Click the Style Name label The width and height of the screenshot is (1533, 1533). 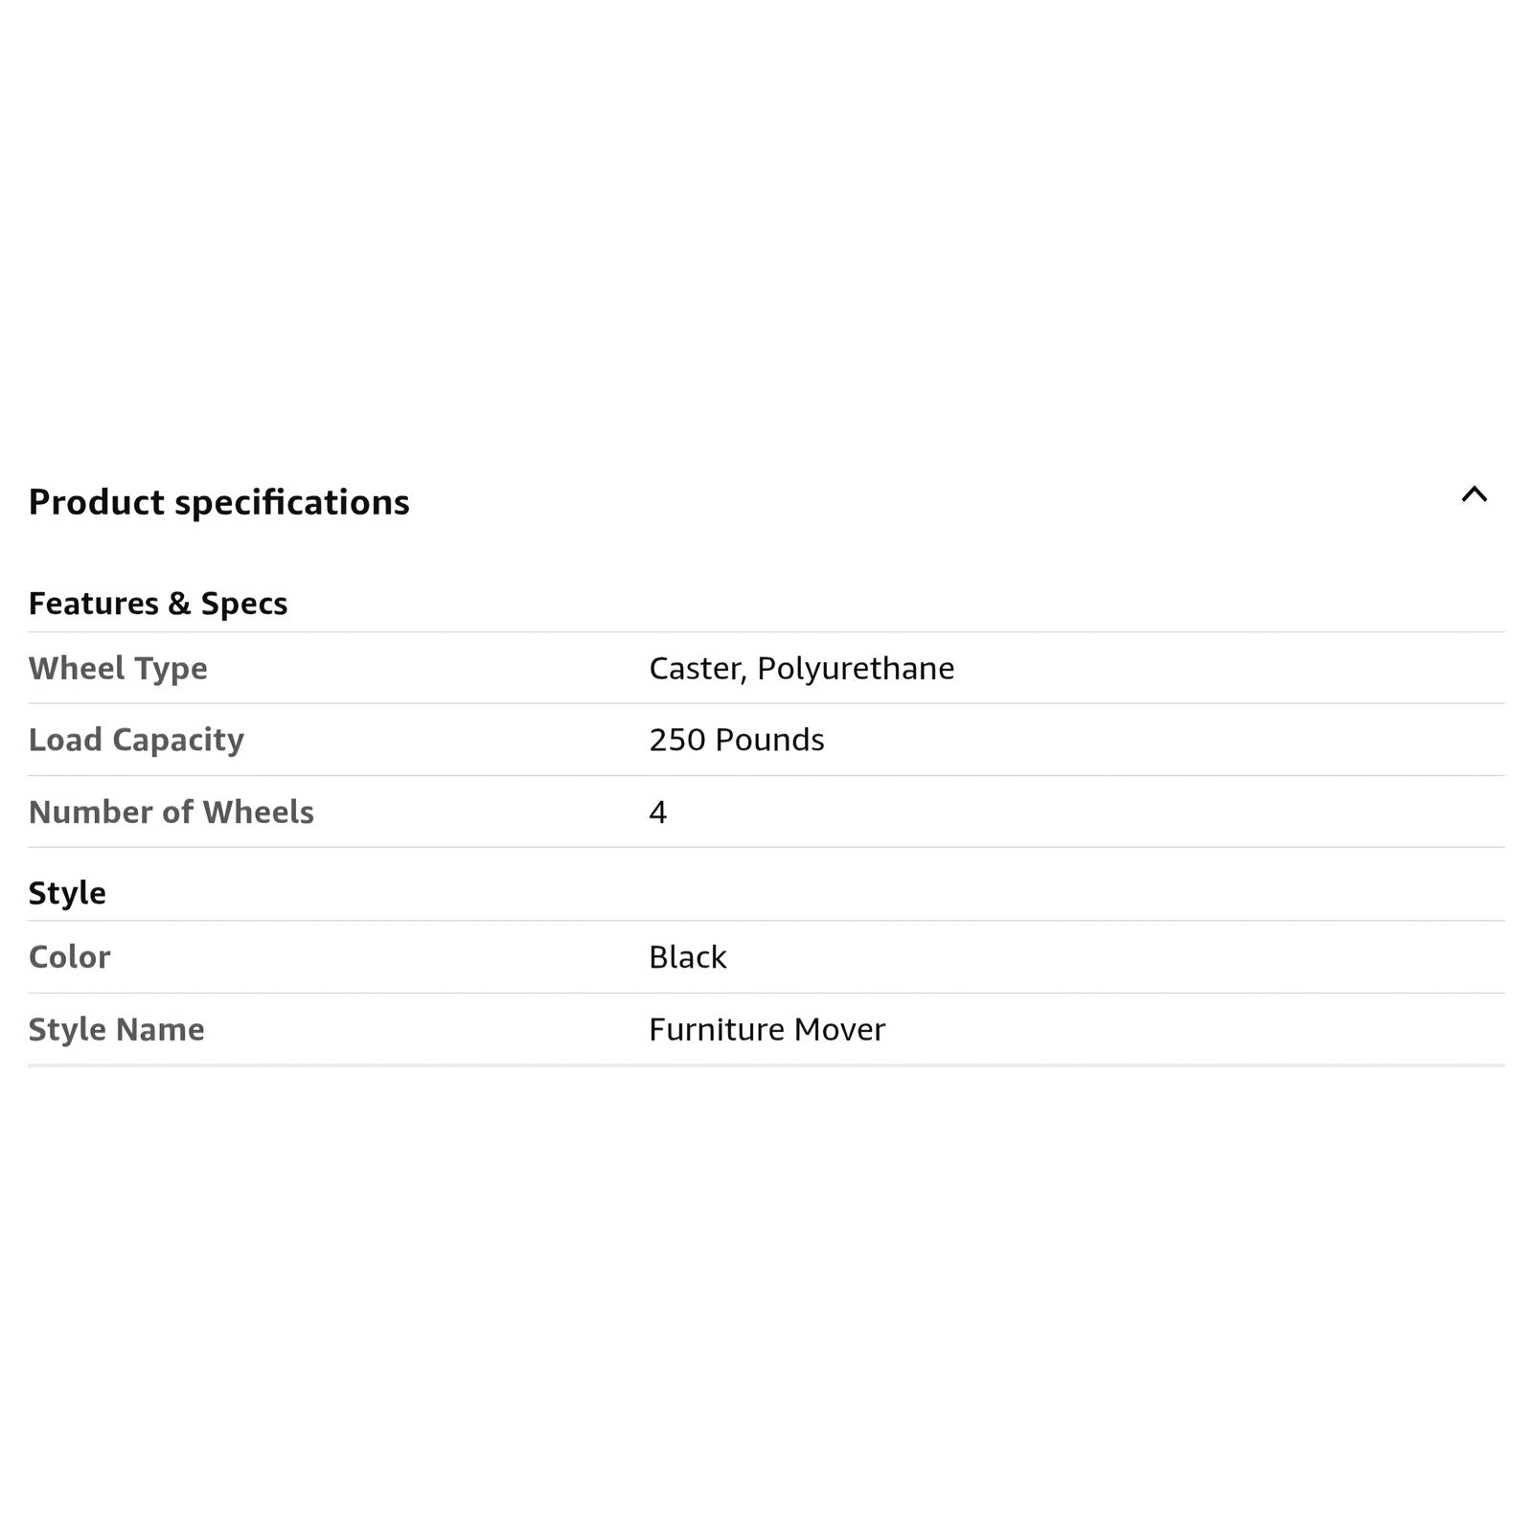click(116, 1029)
